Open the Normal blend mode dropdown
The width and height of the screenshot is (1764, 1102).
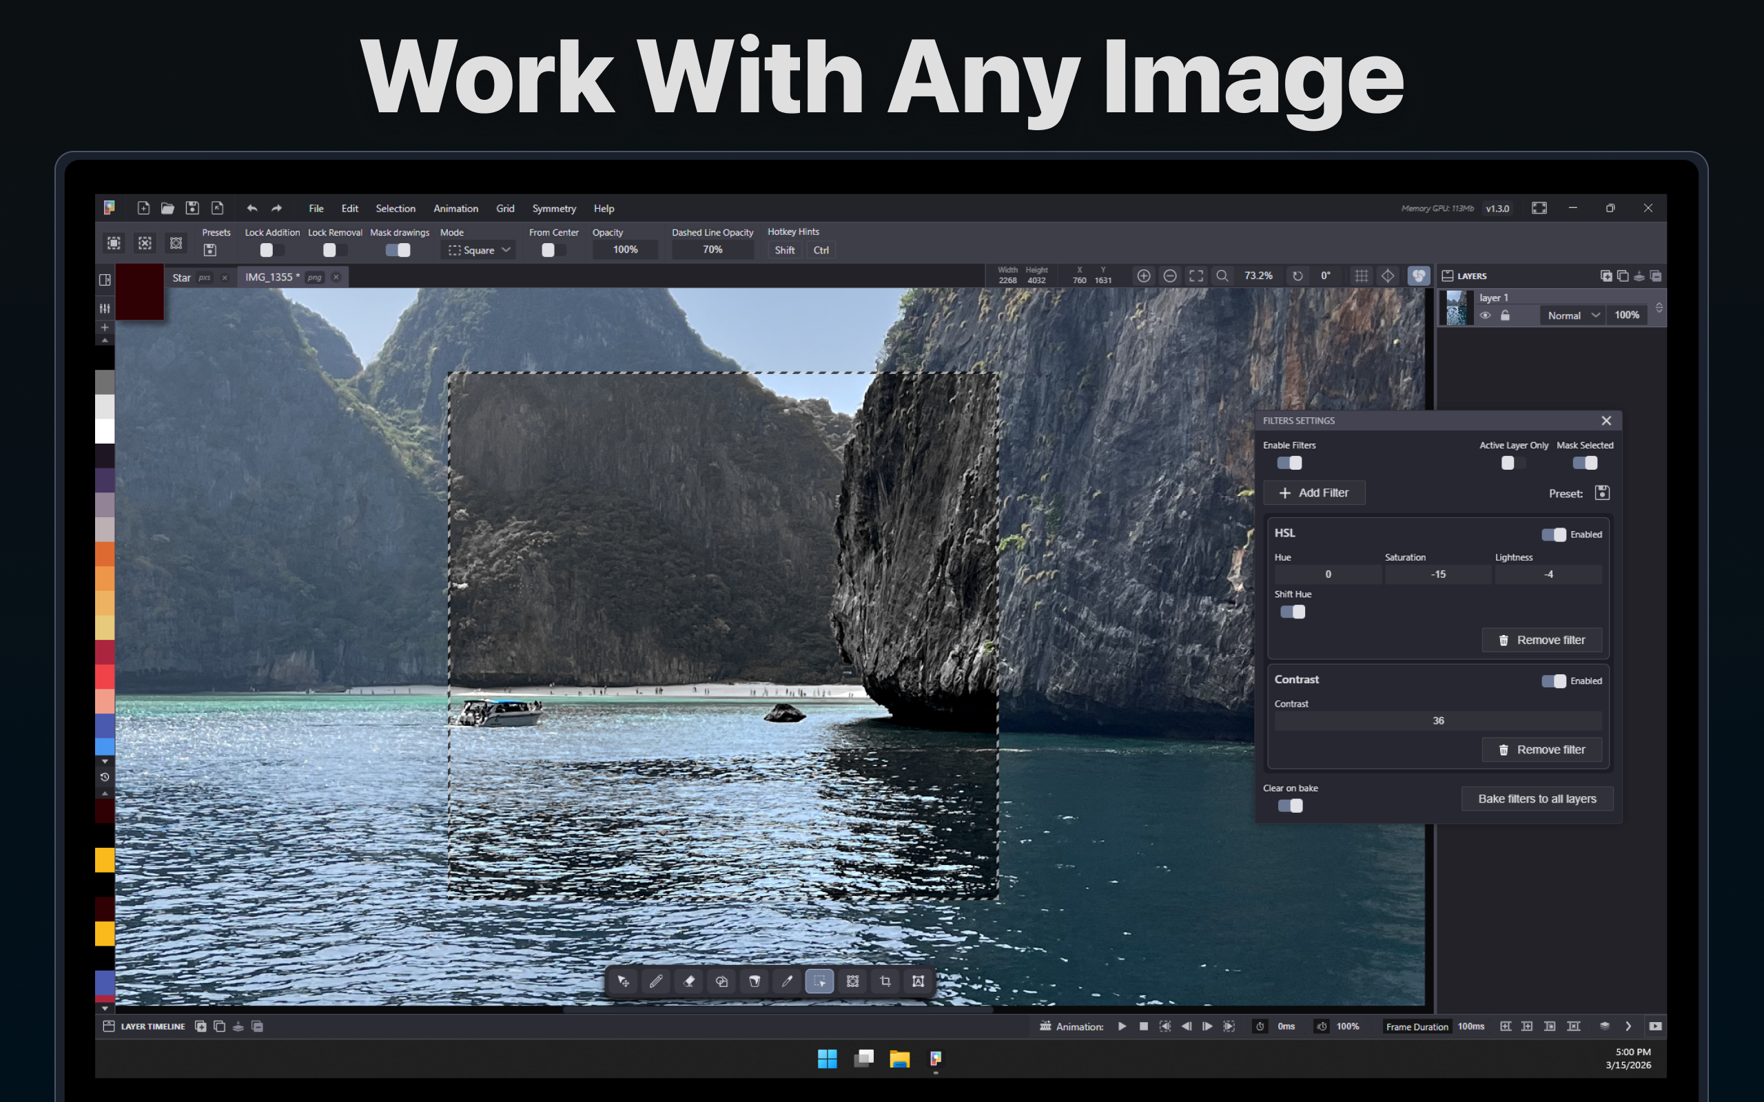tap(1572, 315)
